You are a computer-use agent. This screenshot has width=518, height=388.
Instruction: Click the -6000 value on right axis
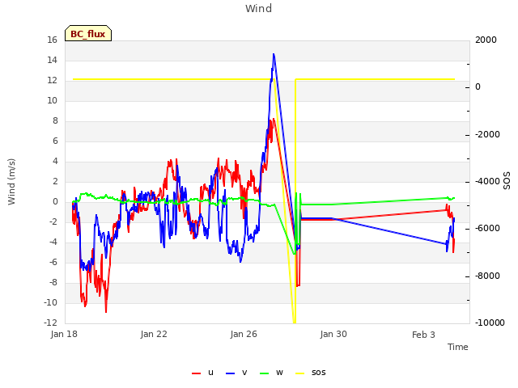point(487,228)
